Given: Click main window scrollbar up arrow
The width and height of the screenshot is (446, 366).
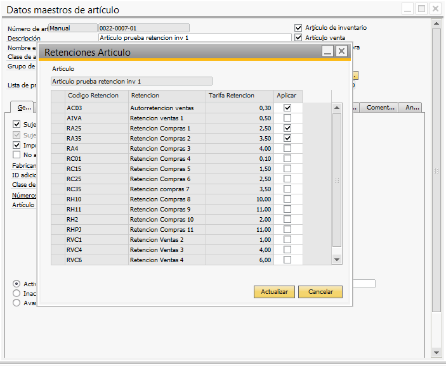Looking at the screenshot, I should (x=436, y=23).
